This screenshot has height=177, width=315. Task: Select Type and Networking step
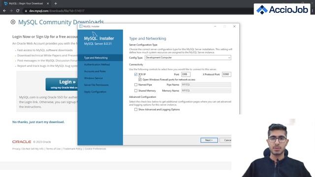click(x=100, y=58)
